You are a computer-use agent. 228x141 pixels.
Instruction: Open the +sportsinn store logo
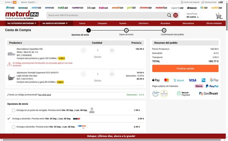click(x=177, y=8)
